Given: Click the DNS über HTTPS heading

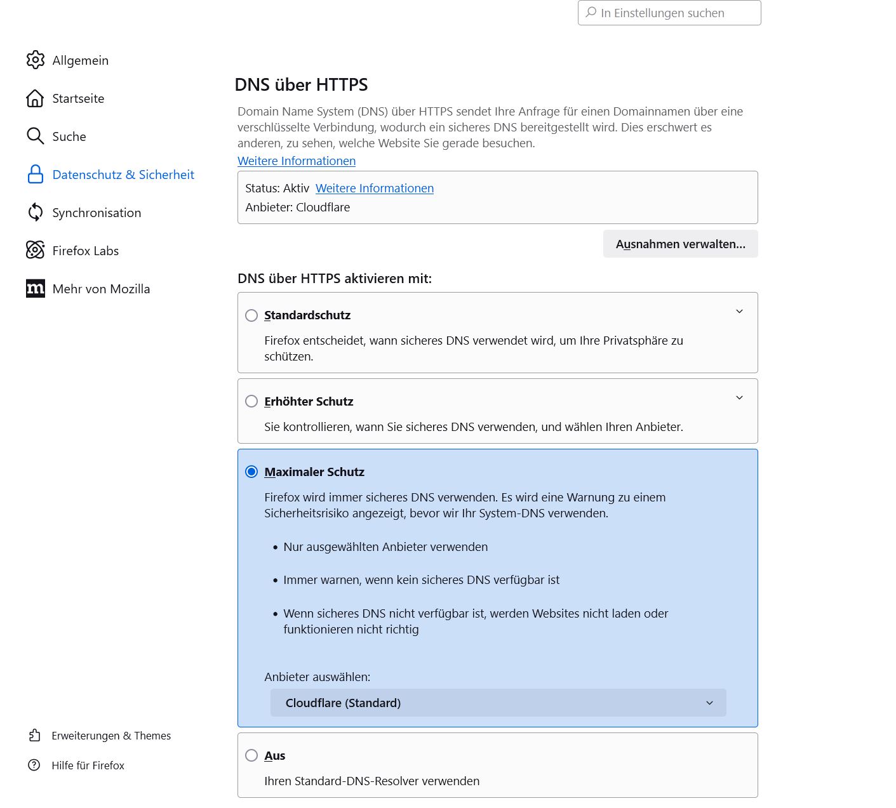Looking at the screenshot, I should pos(302,85).
